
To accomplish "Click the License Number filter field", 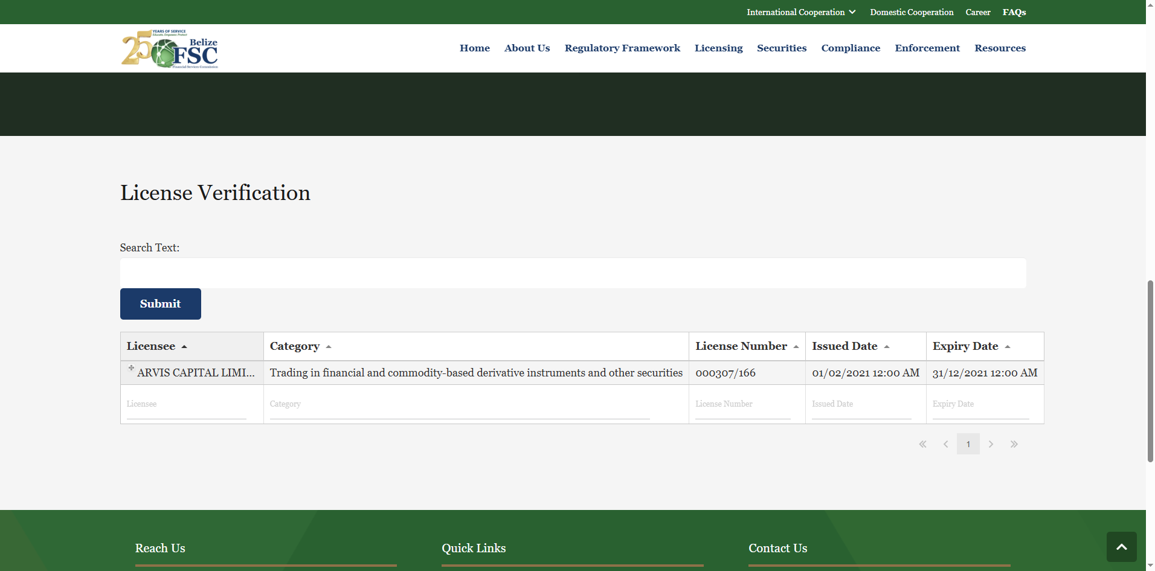I will (743, 404).
